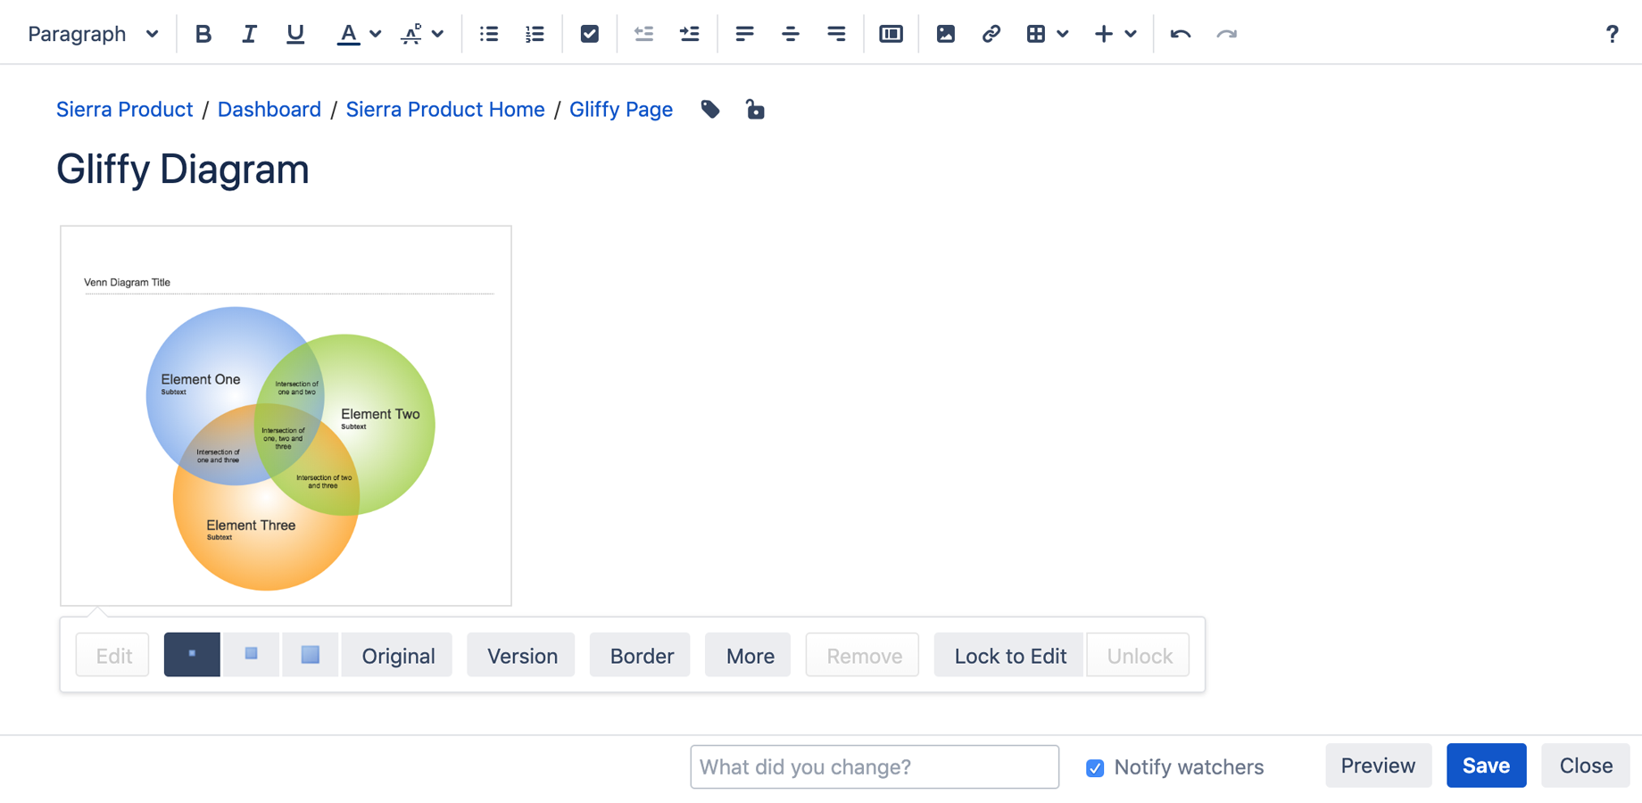Expand the more formatting dropdown arrow
1642x803 pixels.
click(x=438, y=34)
